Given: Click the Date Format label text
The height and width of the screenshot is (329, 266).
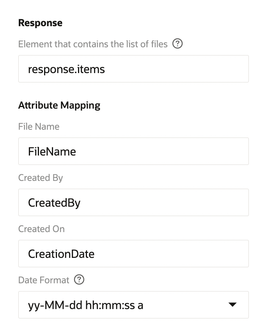Looking at the screenshot, I should tap(43, 280).
